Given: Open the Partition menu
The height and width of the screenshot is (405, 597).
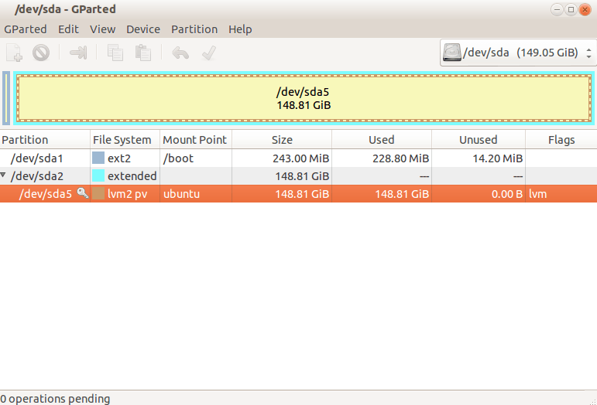Looking at the screenshot, I should (x=194, y=29).
